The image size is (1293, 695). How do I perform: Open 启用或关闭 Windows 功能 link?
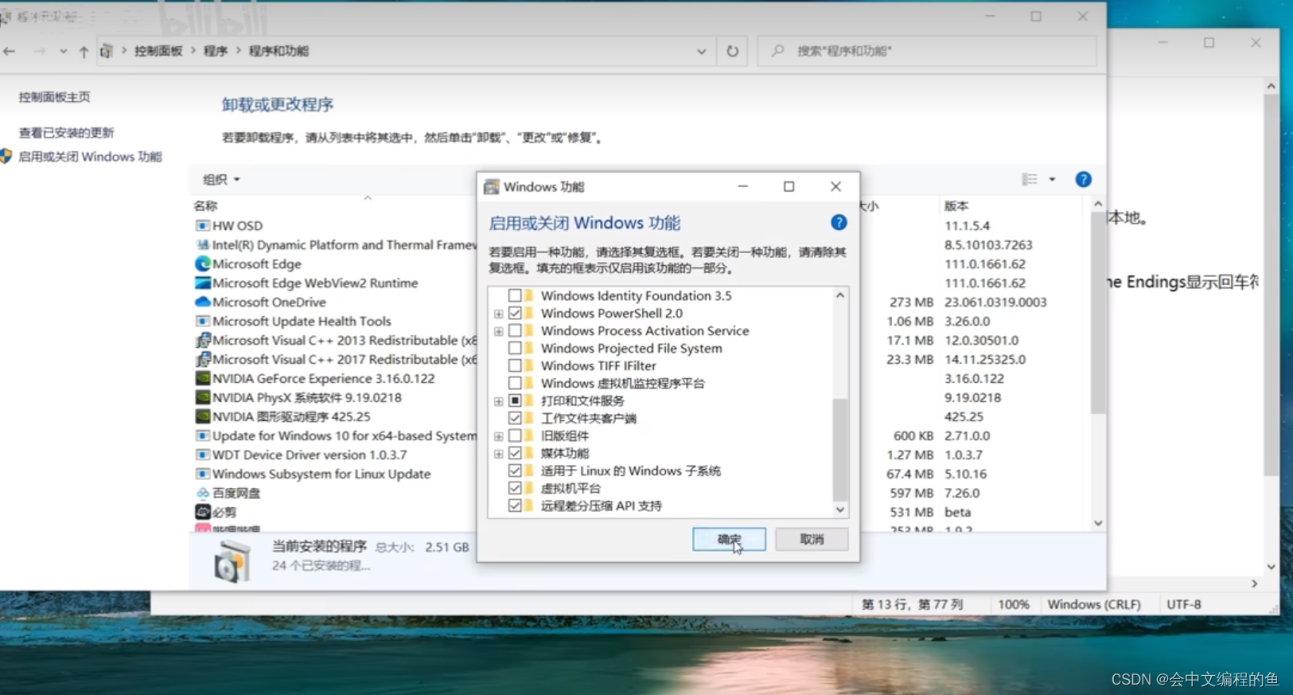[90, 157]
